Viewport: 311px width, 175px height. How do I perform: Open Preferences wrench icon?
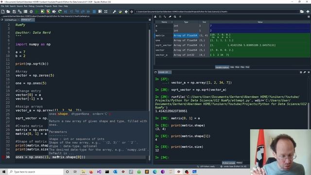(115, 12)
